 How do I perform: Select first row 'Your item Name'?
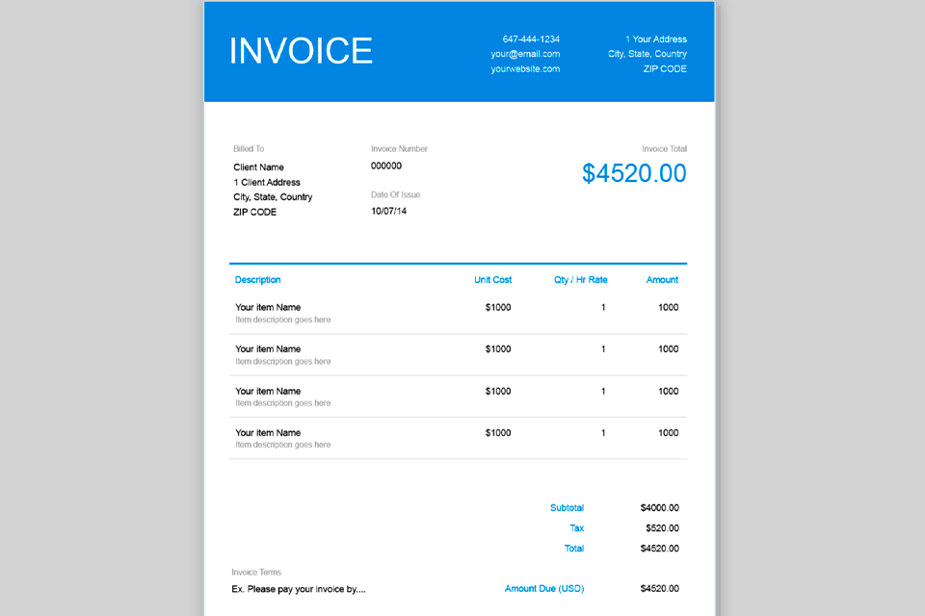(268, 307)
